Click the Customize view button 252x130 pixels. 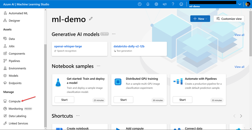229,19
